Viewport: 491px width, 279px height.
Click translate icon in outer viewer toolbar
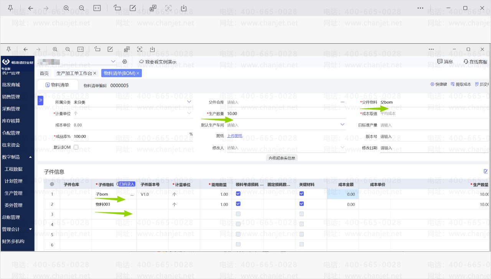click(153, 8)
